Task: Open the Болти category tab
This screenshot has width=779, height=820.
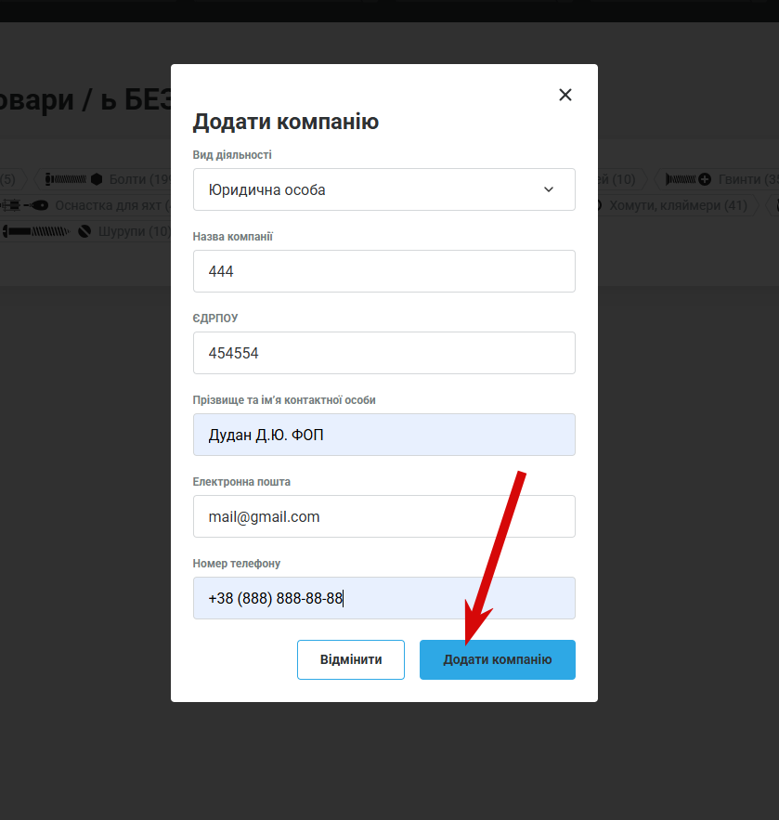Action: pyautogui.click(x=105, y=179)
